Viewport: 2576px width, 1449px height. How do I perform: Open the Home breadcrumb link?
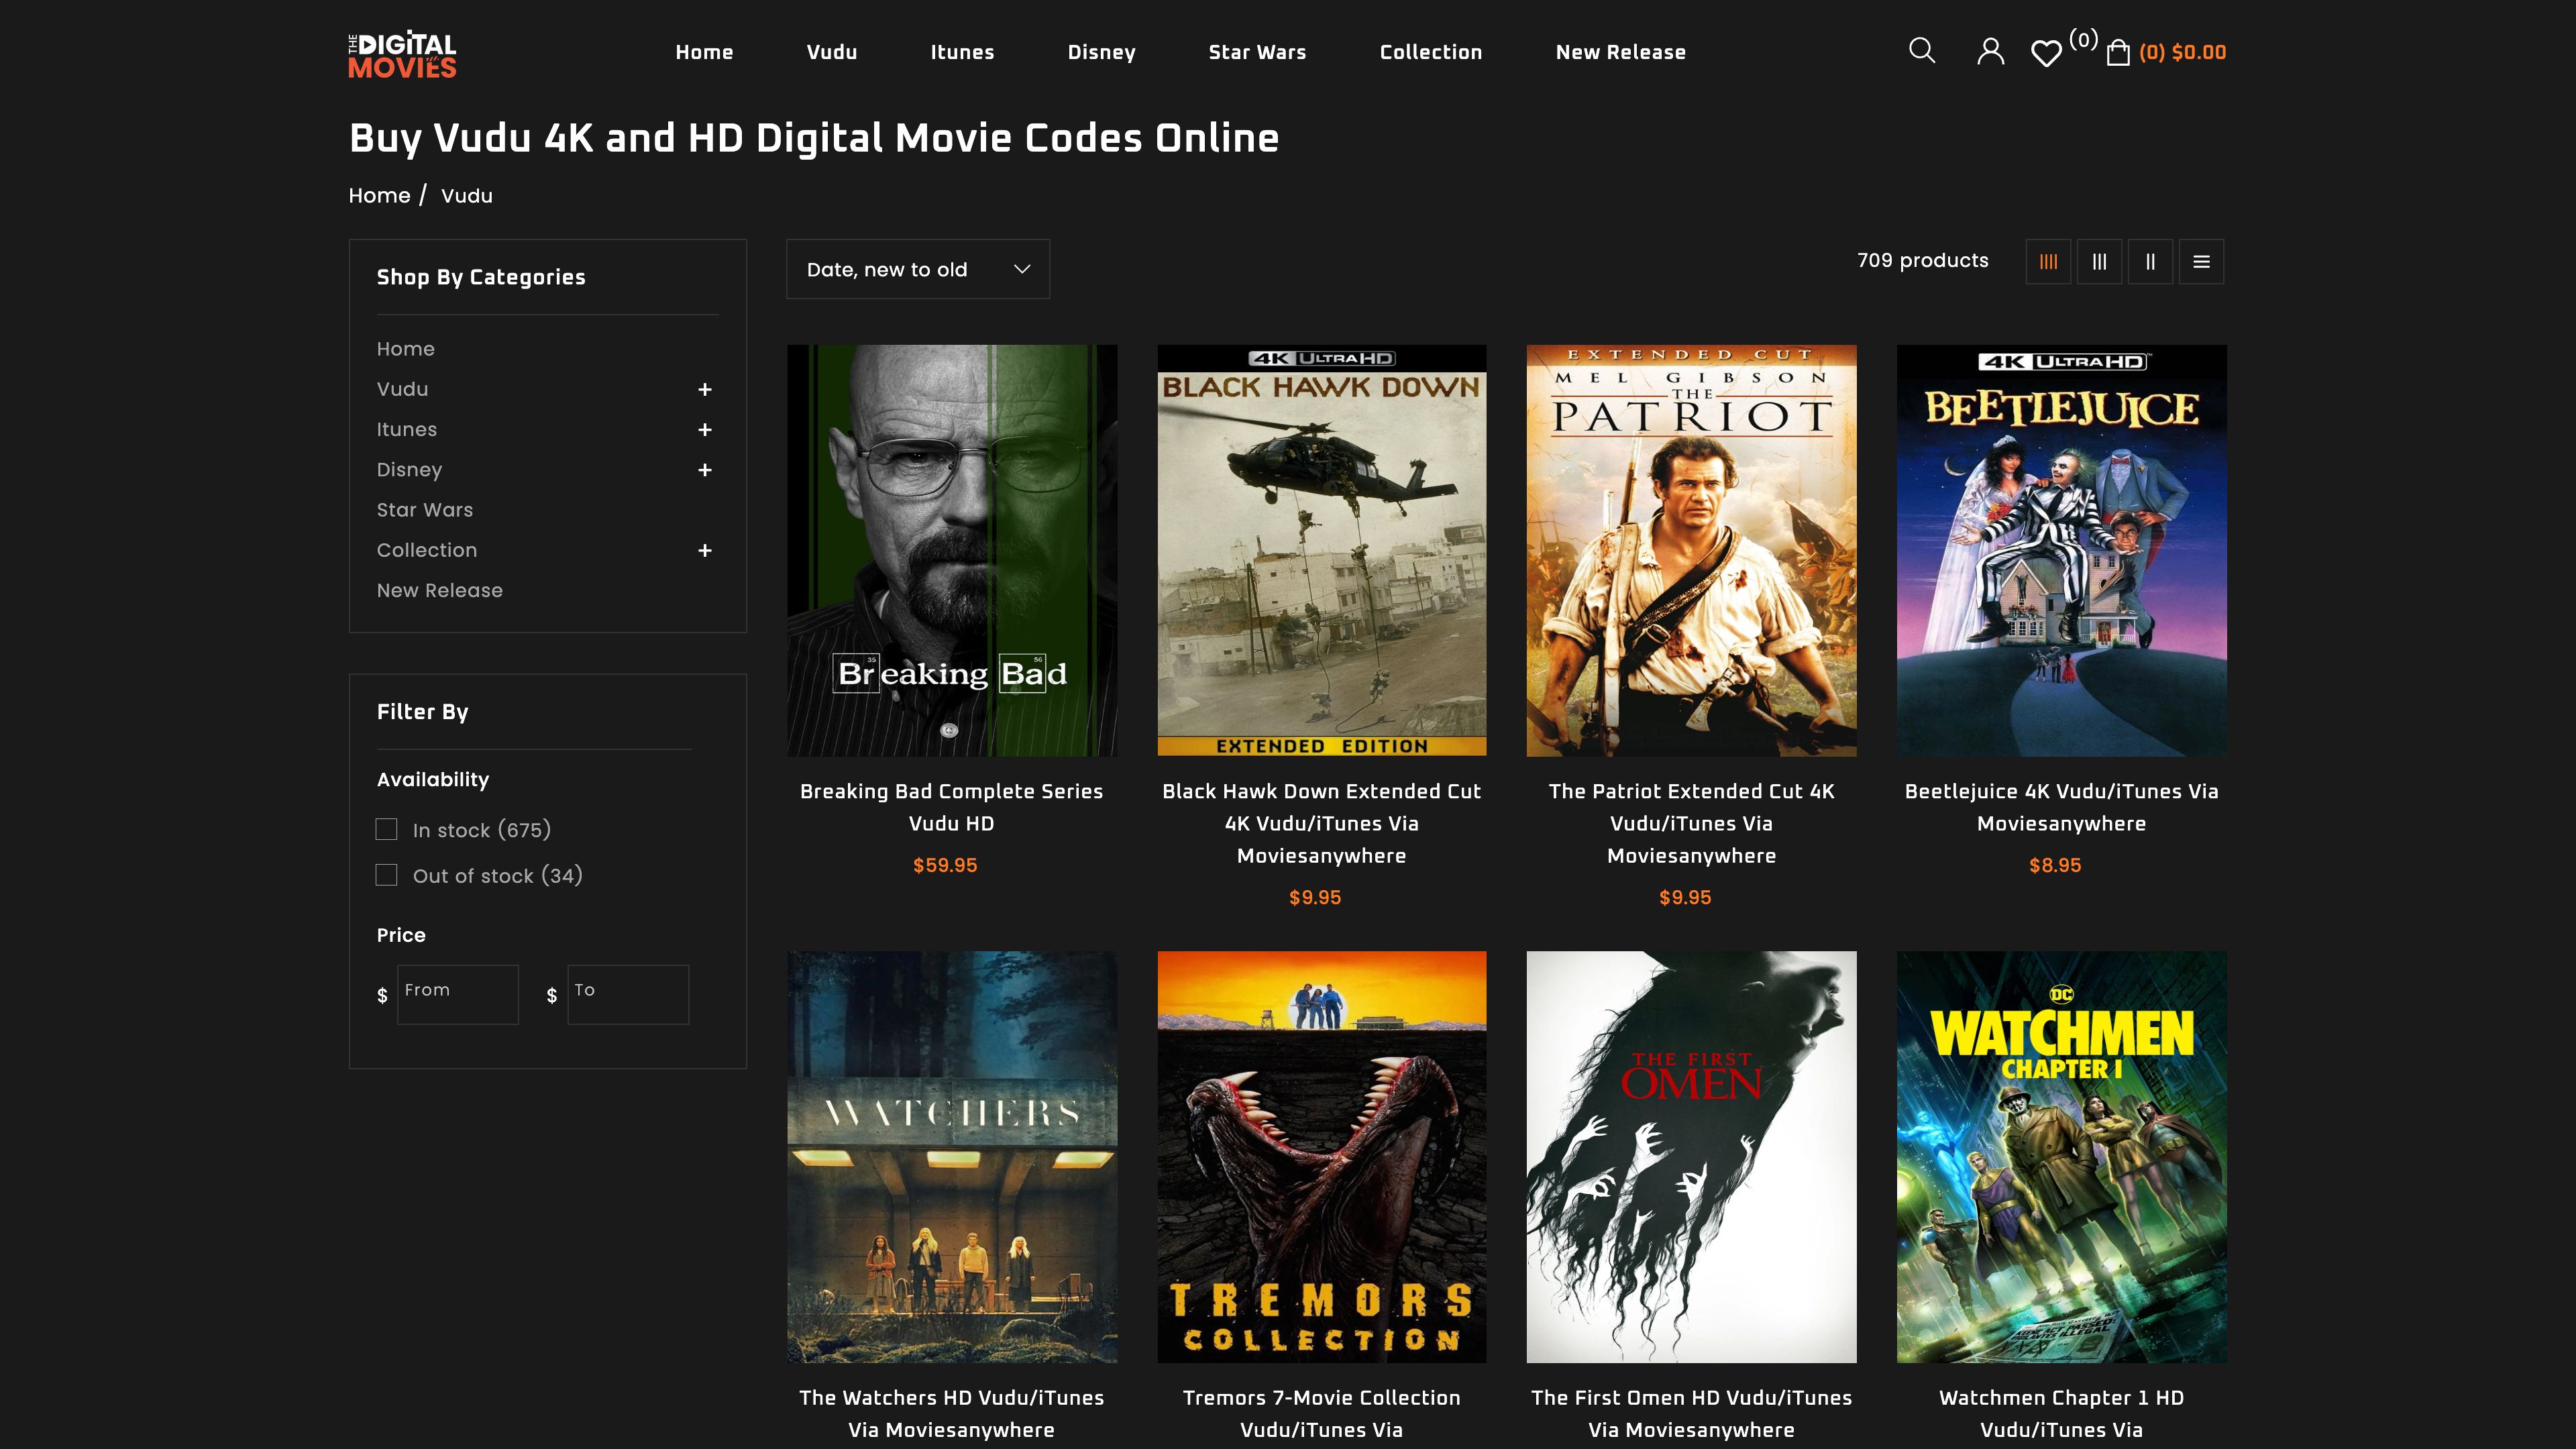tap(379, 195)
